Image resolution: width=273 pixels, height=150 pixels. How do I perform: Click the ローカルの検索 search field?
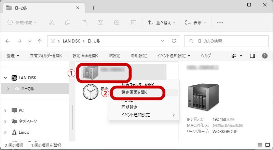[226, 41]
